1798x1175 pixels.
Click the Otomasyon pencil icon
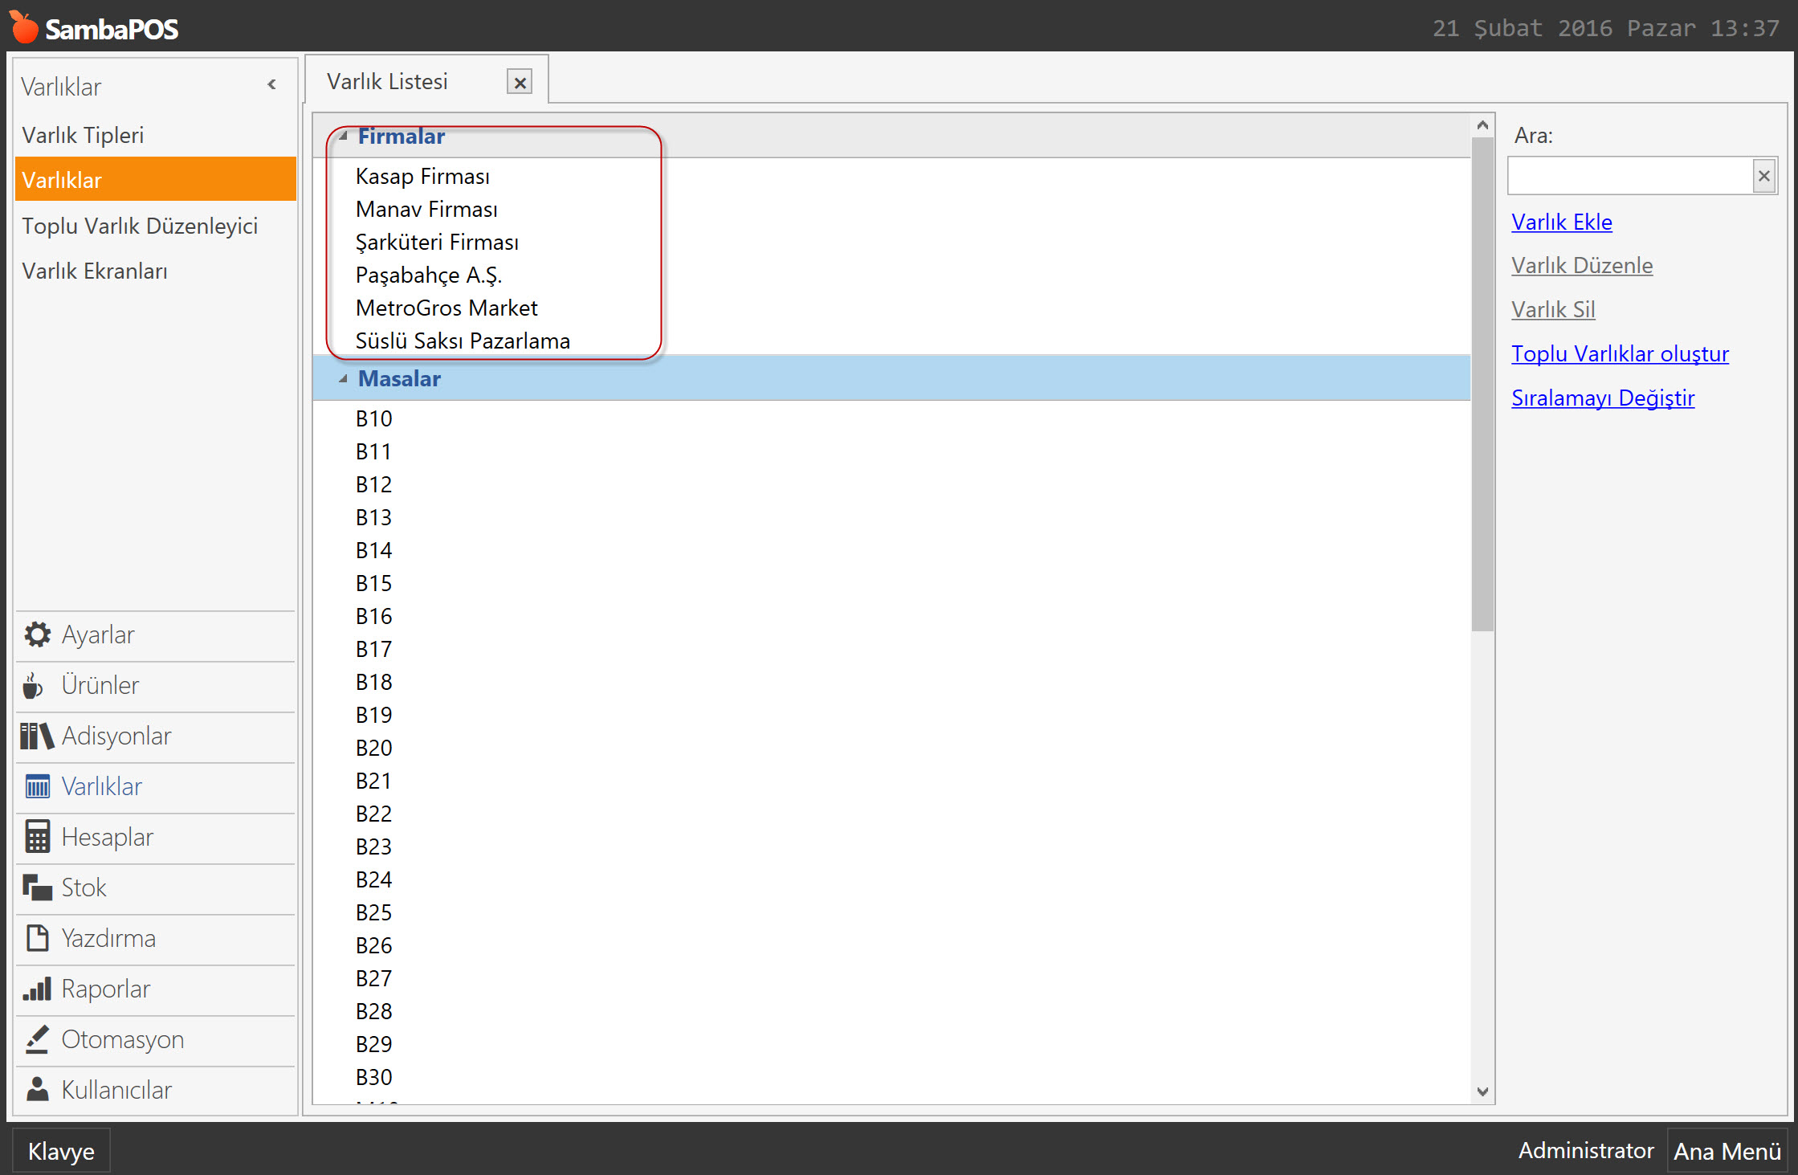[37, 1039]
